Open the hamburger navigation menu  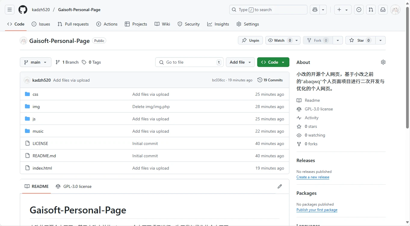(x=10, y=10)
